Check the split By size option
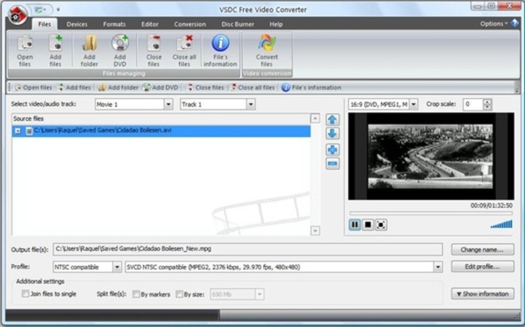 coord(179,294)
